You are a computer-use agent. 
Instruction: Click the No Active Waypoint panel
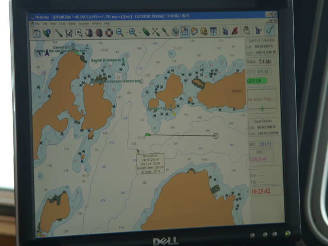pyautogui.click(x=262, y=101)
